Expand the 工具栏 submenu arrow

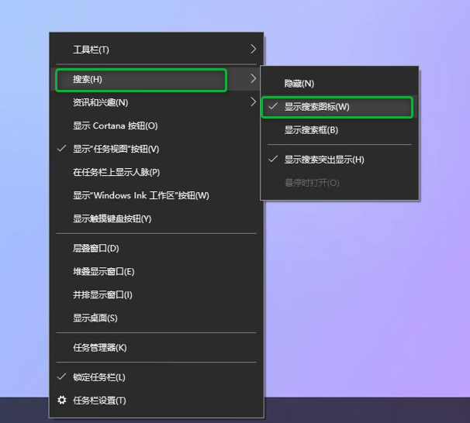tap(254, 49)
